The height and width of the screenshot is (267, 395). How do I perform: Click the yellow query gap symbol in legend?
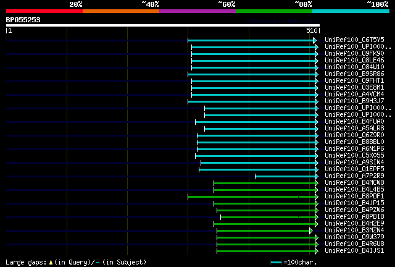51,263
